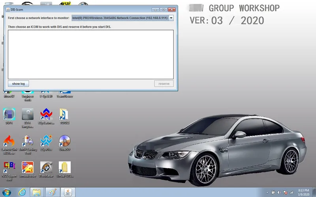The height and width of the screenshot is (197, 316).
Task: Click the reserve button
Action: click(x=164, y=84)
